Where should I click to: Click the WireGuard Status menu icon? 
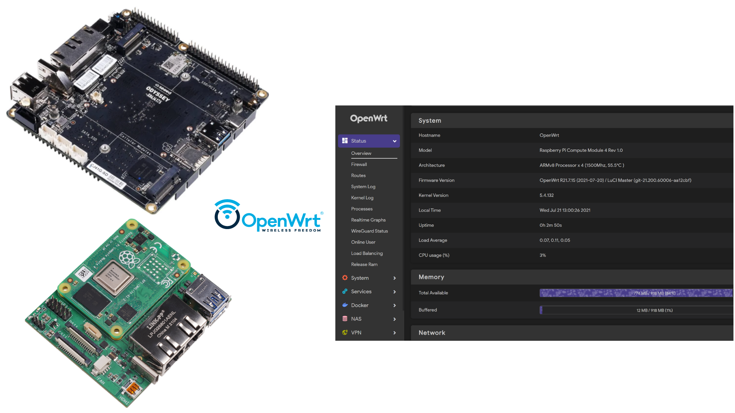click(x=369, y=231)
